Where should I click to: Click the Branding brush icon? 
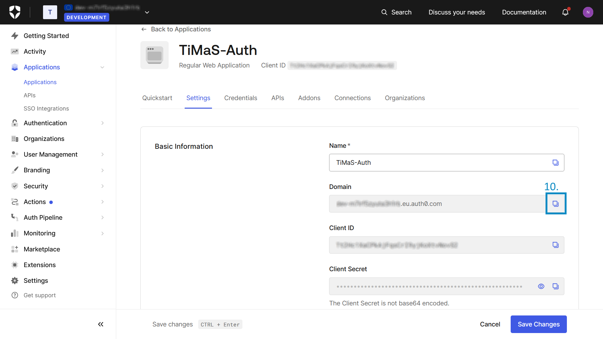coord(15,170)
